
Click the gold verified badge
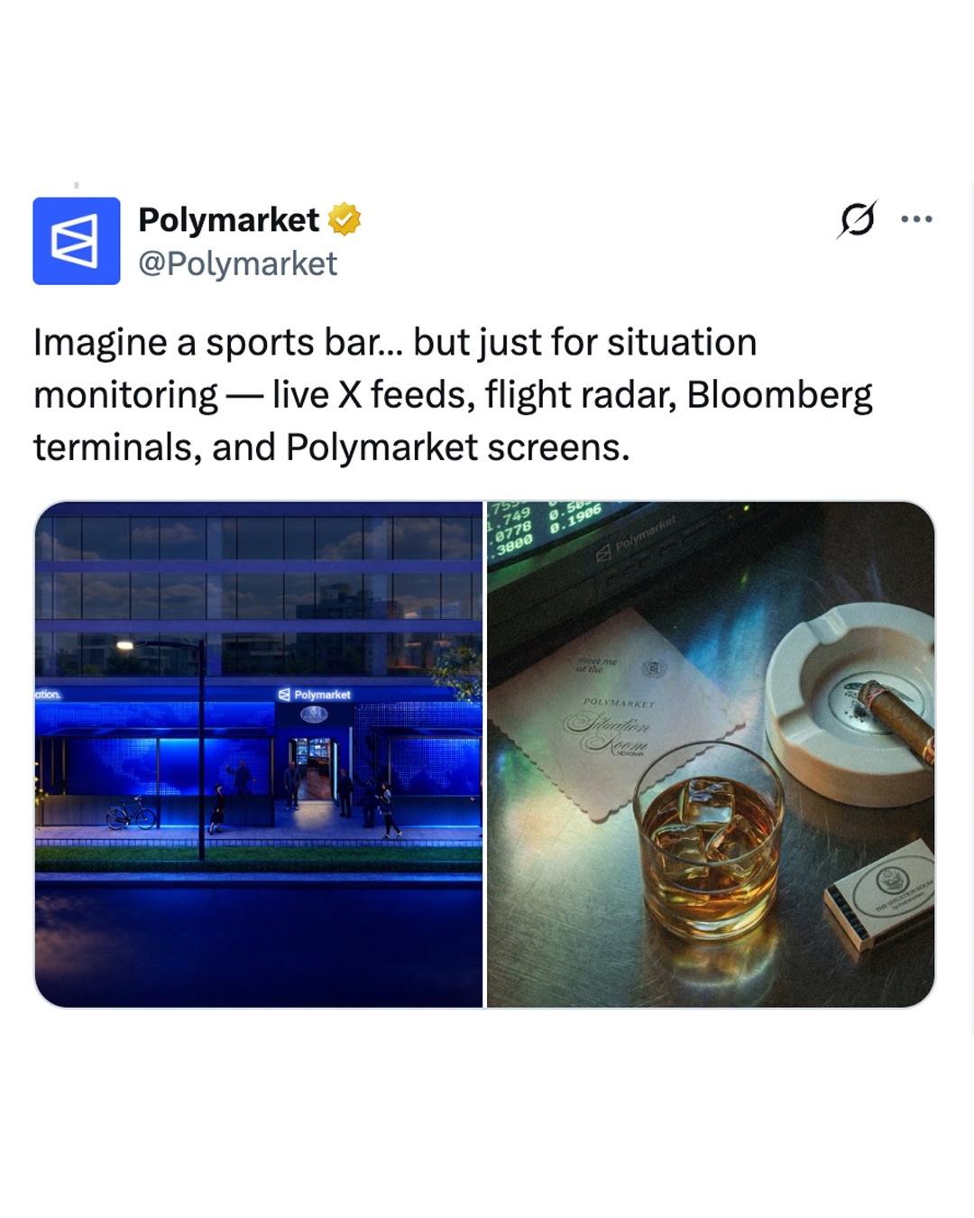[345, 219]
